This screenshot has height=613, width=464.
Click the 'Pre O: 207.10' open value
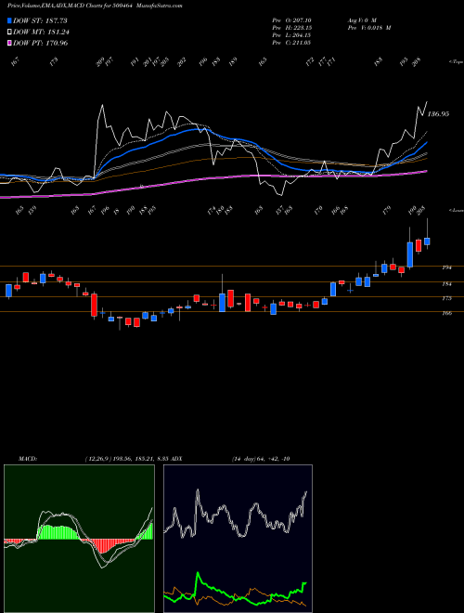[291, 20]
